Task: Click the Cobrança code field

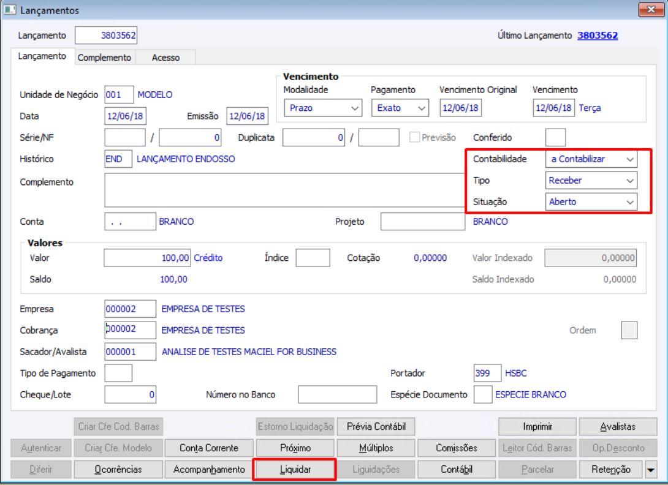Action: (131, 330)
